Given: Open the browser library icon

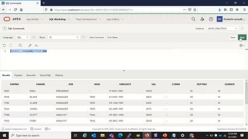Looking at the screenshot, I should click(226, 10).
